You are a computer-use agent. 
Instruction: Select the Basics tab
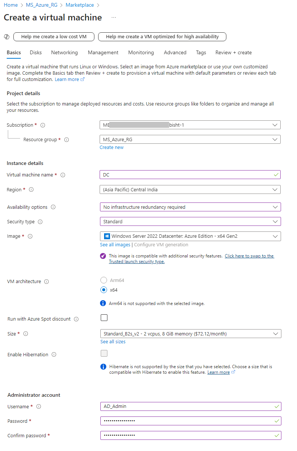pyautogui.click(x=14, y=52)
